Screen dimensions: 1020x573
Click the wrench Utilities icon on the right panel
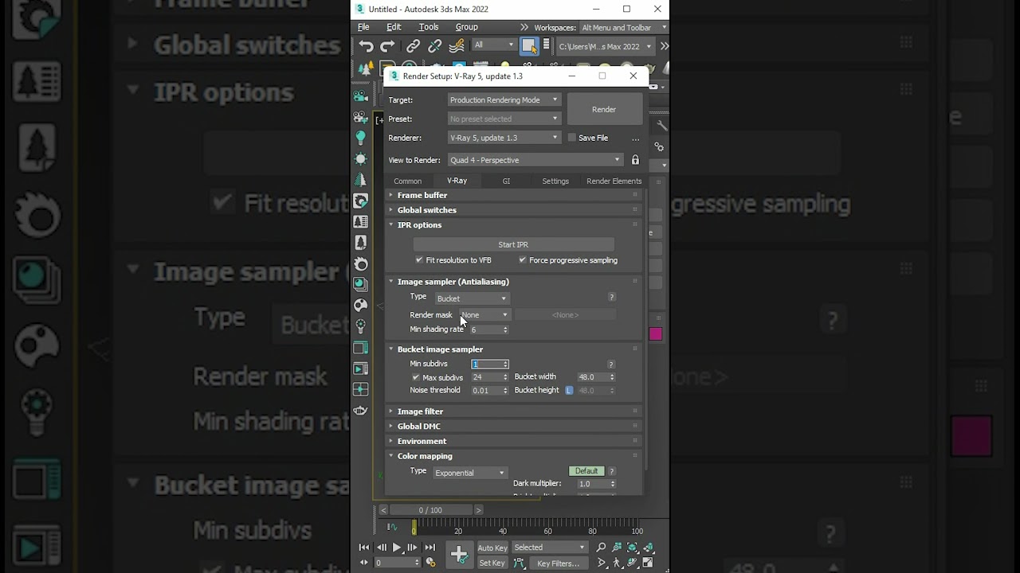tap(661, 126)
